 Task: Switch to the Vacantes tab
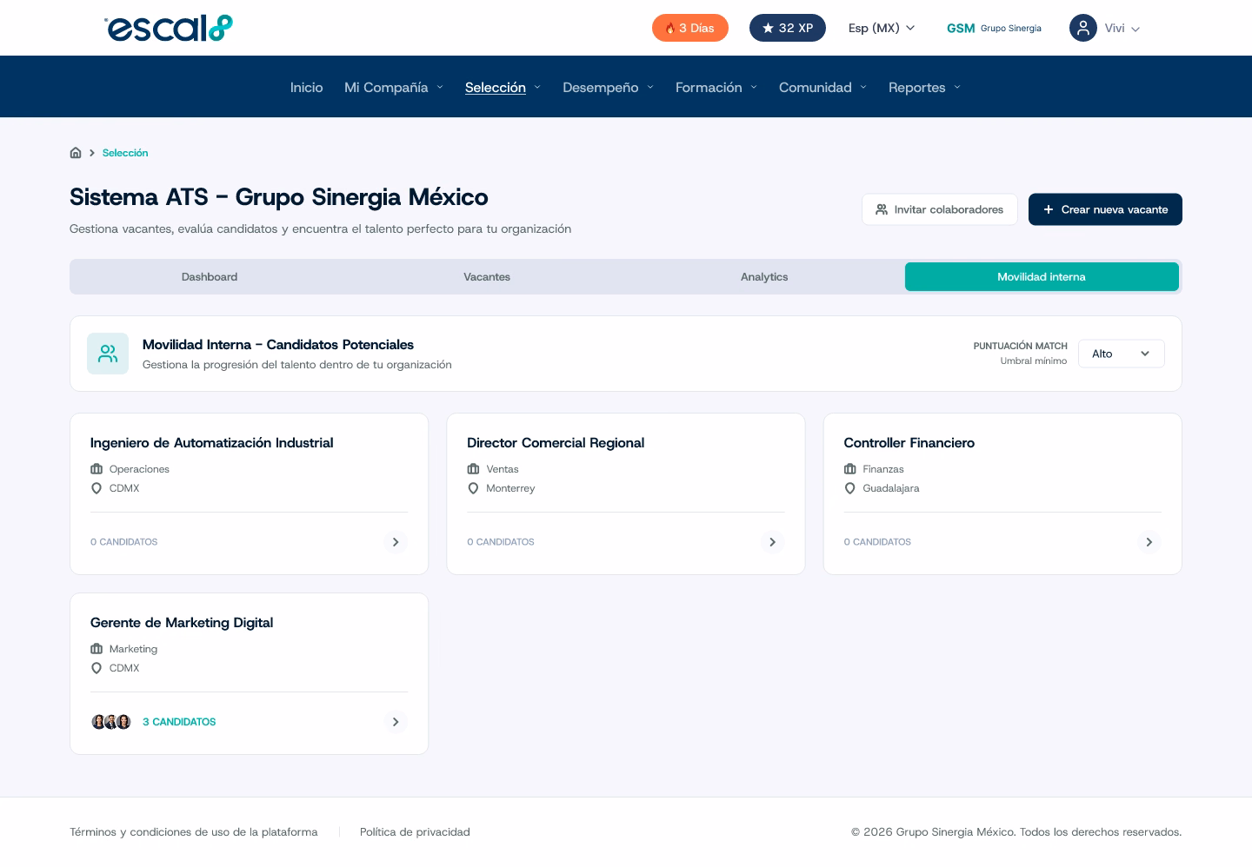[x=487, y=277]
